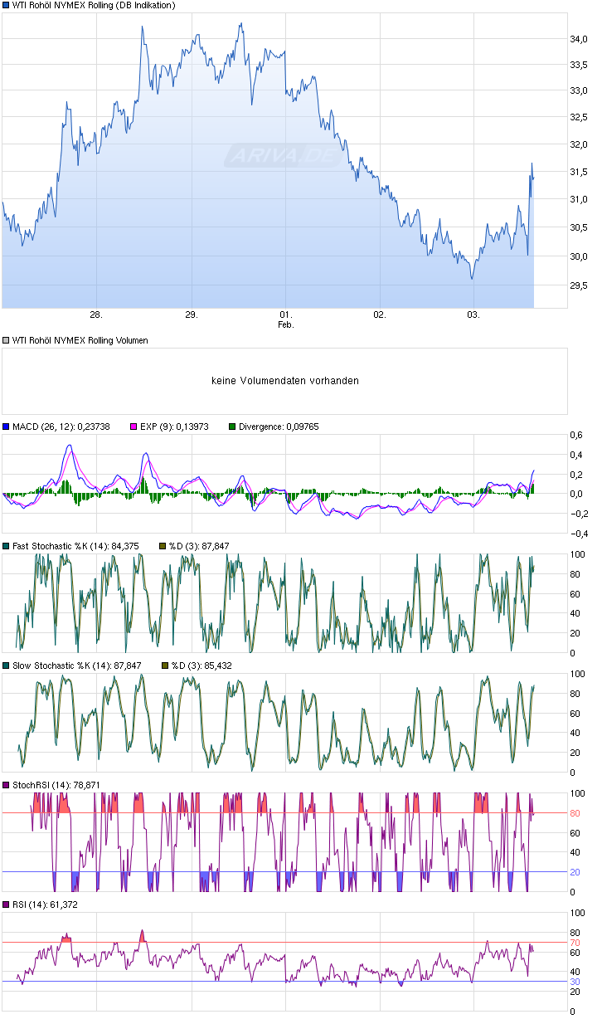Click the red 80 level label on StochRSI
This screenshot has height=1019, width=602.
[x=574, y=813]
